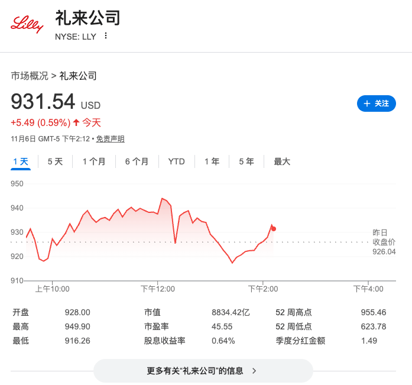The height and width of the screenshot is (385, 412).
Task: Click the 市场概况 breadcrumb link
Action: (30, 76)
